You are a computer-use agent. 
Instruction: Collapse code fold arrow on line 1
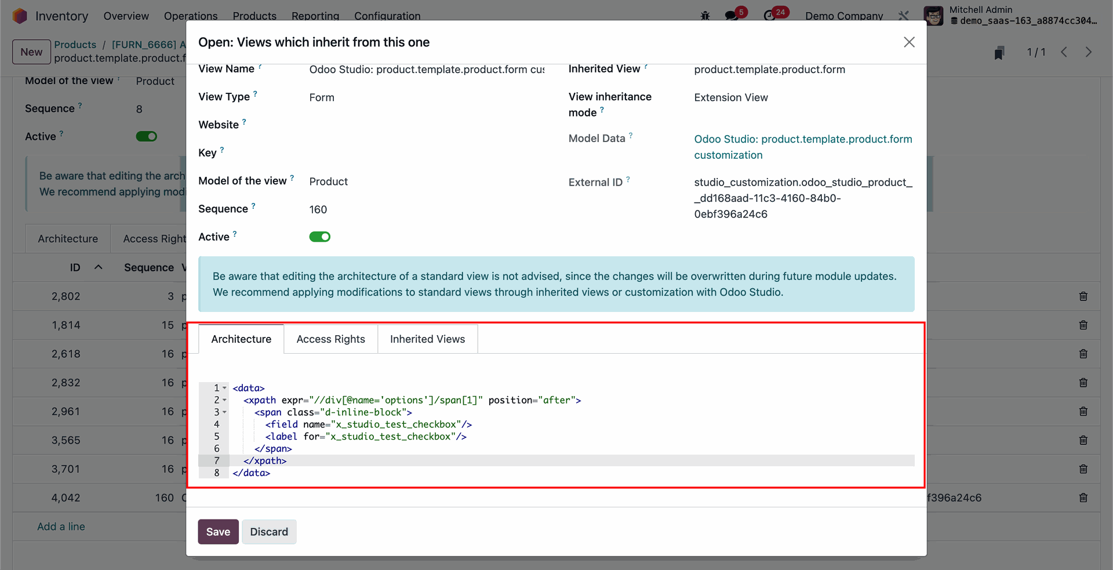point(224,388)
